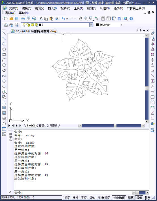Click the Open file folder icon
The image size is (157, 201).
tap(11, 18)
